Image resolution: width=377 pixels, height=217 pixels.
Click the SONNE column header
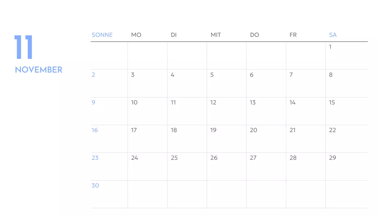pyautogui.click(x=102, y=35)
